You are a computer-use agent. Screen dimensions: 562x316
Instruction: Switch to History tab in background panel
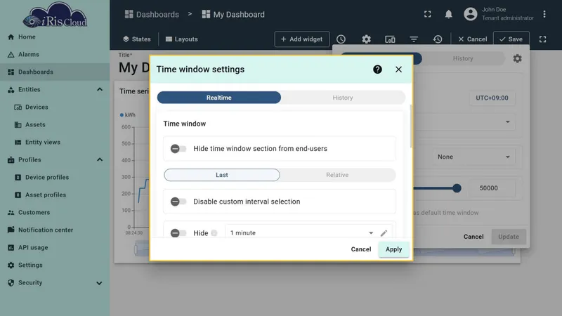pyautogui.click(x=463, y=58)
